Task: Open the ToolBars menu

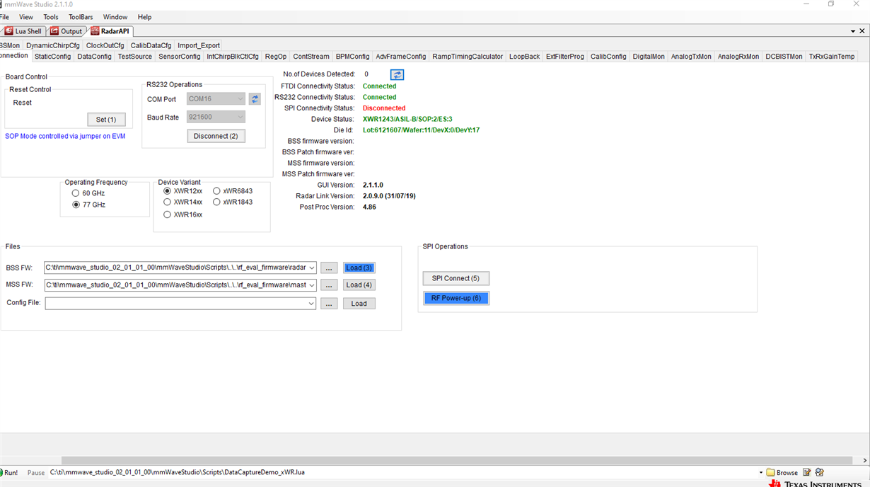Action: pos(81,17)
